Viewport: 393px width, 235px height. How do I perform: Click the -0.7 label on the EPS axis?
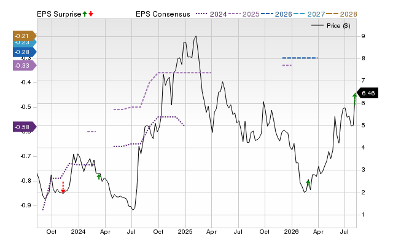click(26, 156)
